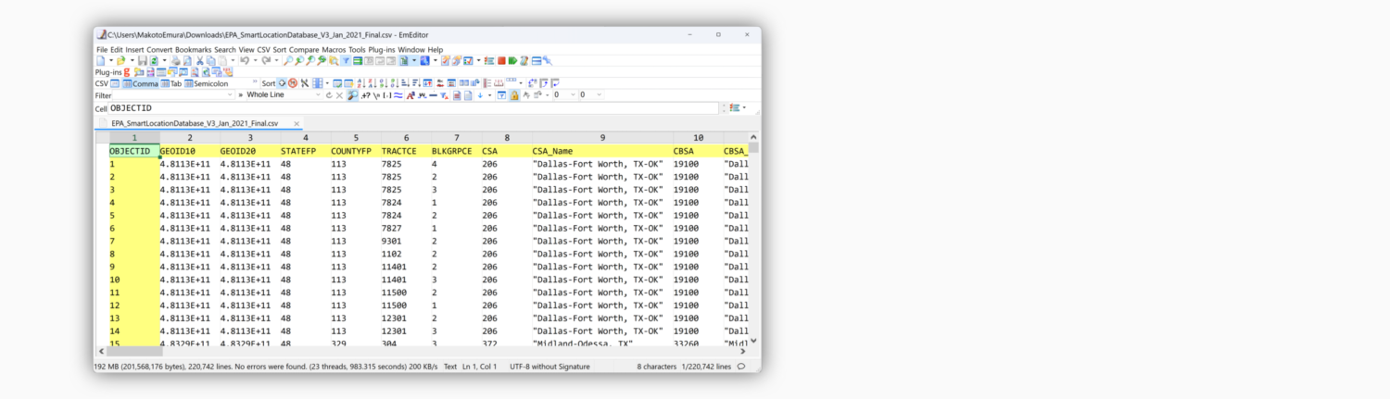Toggle the Tab separated mode button
This screenshot has width=1390, height=399.
click(x=171, y=83)
